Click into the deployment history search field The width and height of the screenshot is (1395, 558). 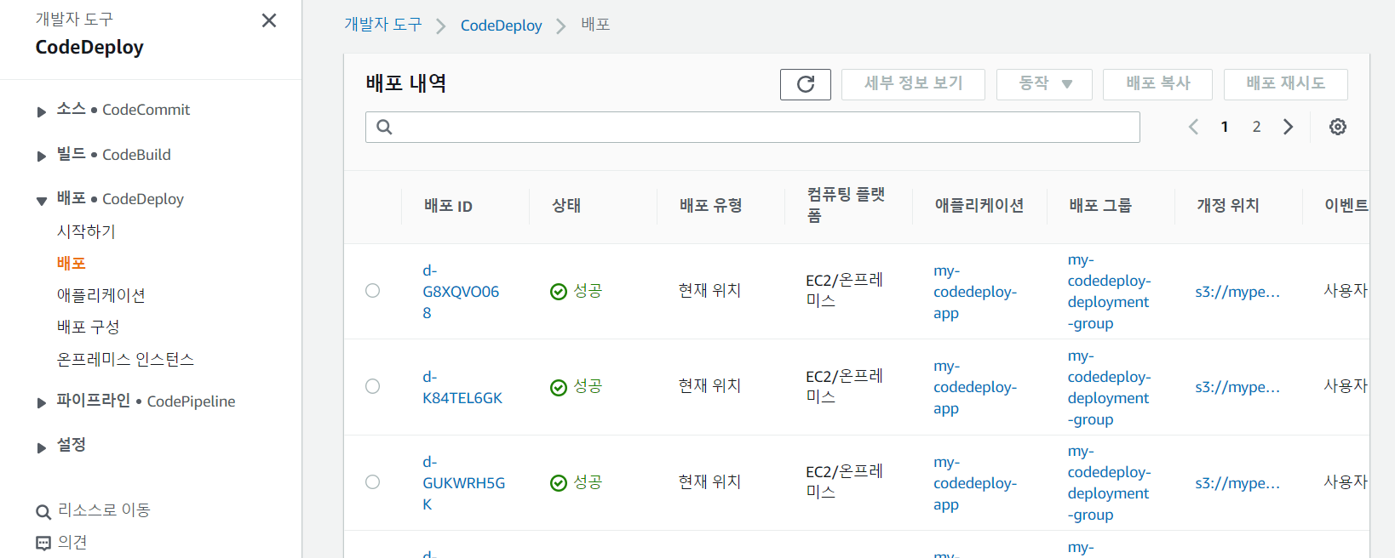coord(753,127)
